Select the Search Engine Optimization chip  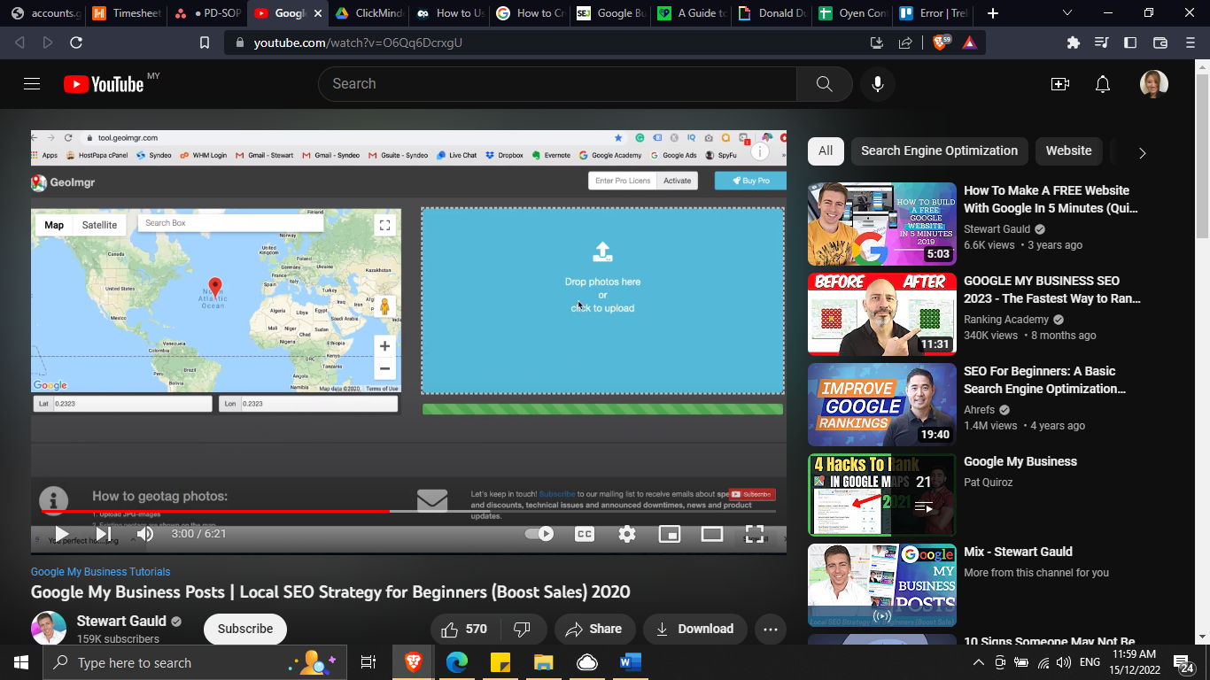[x=940, y=151]
